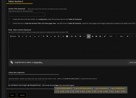Click the Section Title input field
This screenshot has width=136, height=98.
pos(27,14)
